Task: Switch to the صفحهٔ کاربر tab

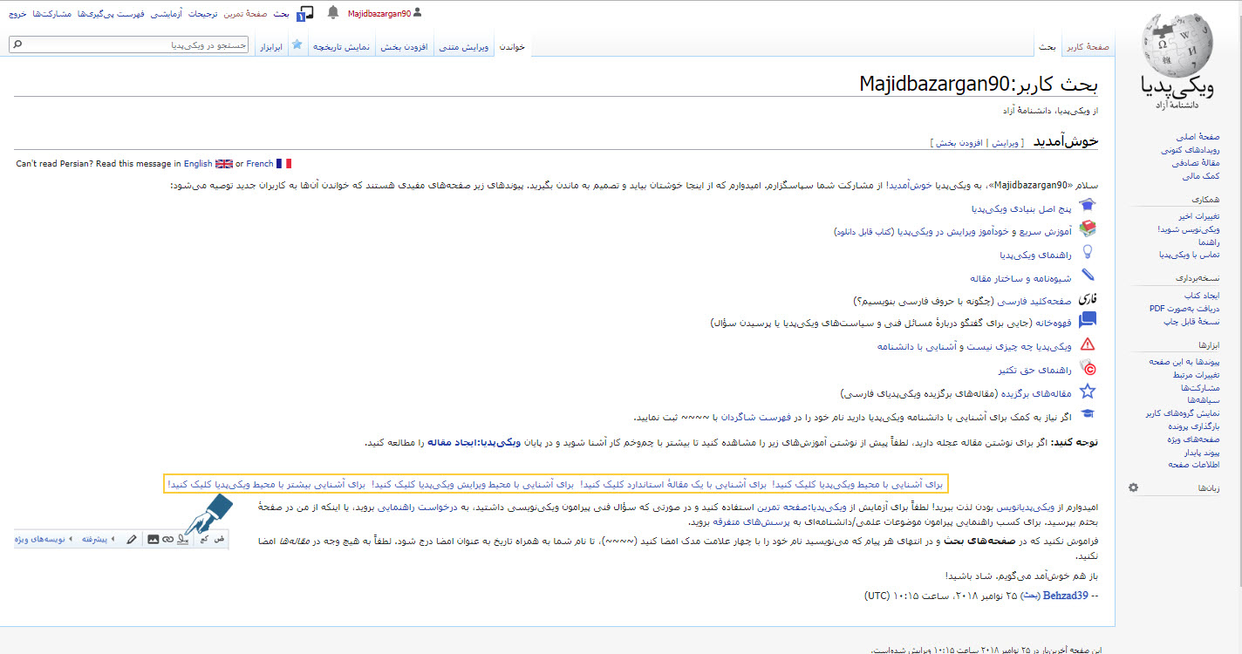Action: [1088, 46]
